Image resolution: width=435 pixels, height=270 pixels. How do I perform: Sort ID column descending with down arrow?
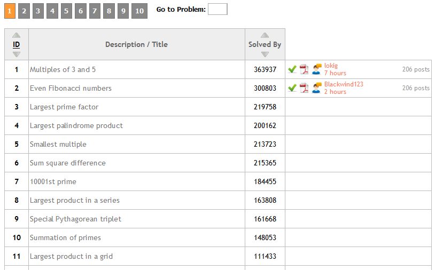pyautogui.click(x=17, y=54)
